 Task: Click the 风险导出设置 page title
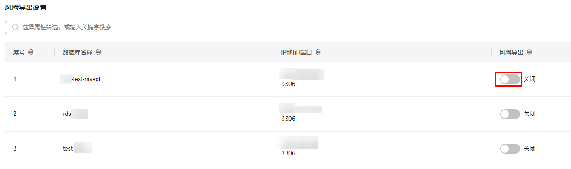pos(26,8)
